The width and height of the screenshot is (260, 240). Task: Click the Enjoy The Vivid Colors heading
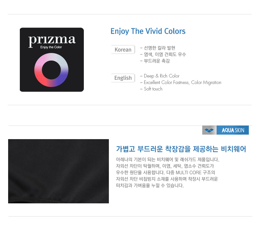148,31
